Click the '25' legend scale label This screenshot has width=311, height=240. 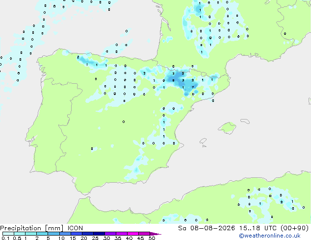point(95,238)
